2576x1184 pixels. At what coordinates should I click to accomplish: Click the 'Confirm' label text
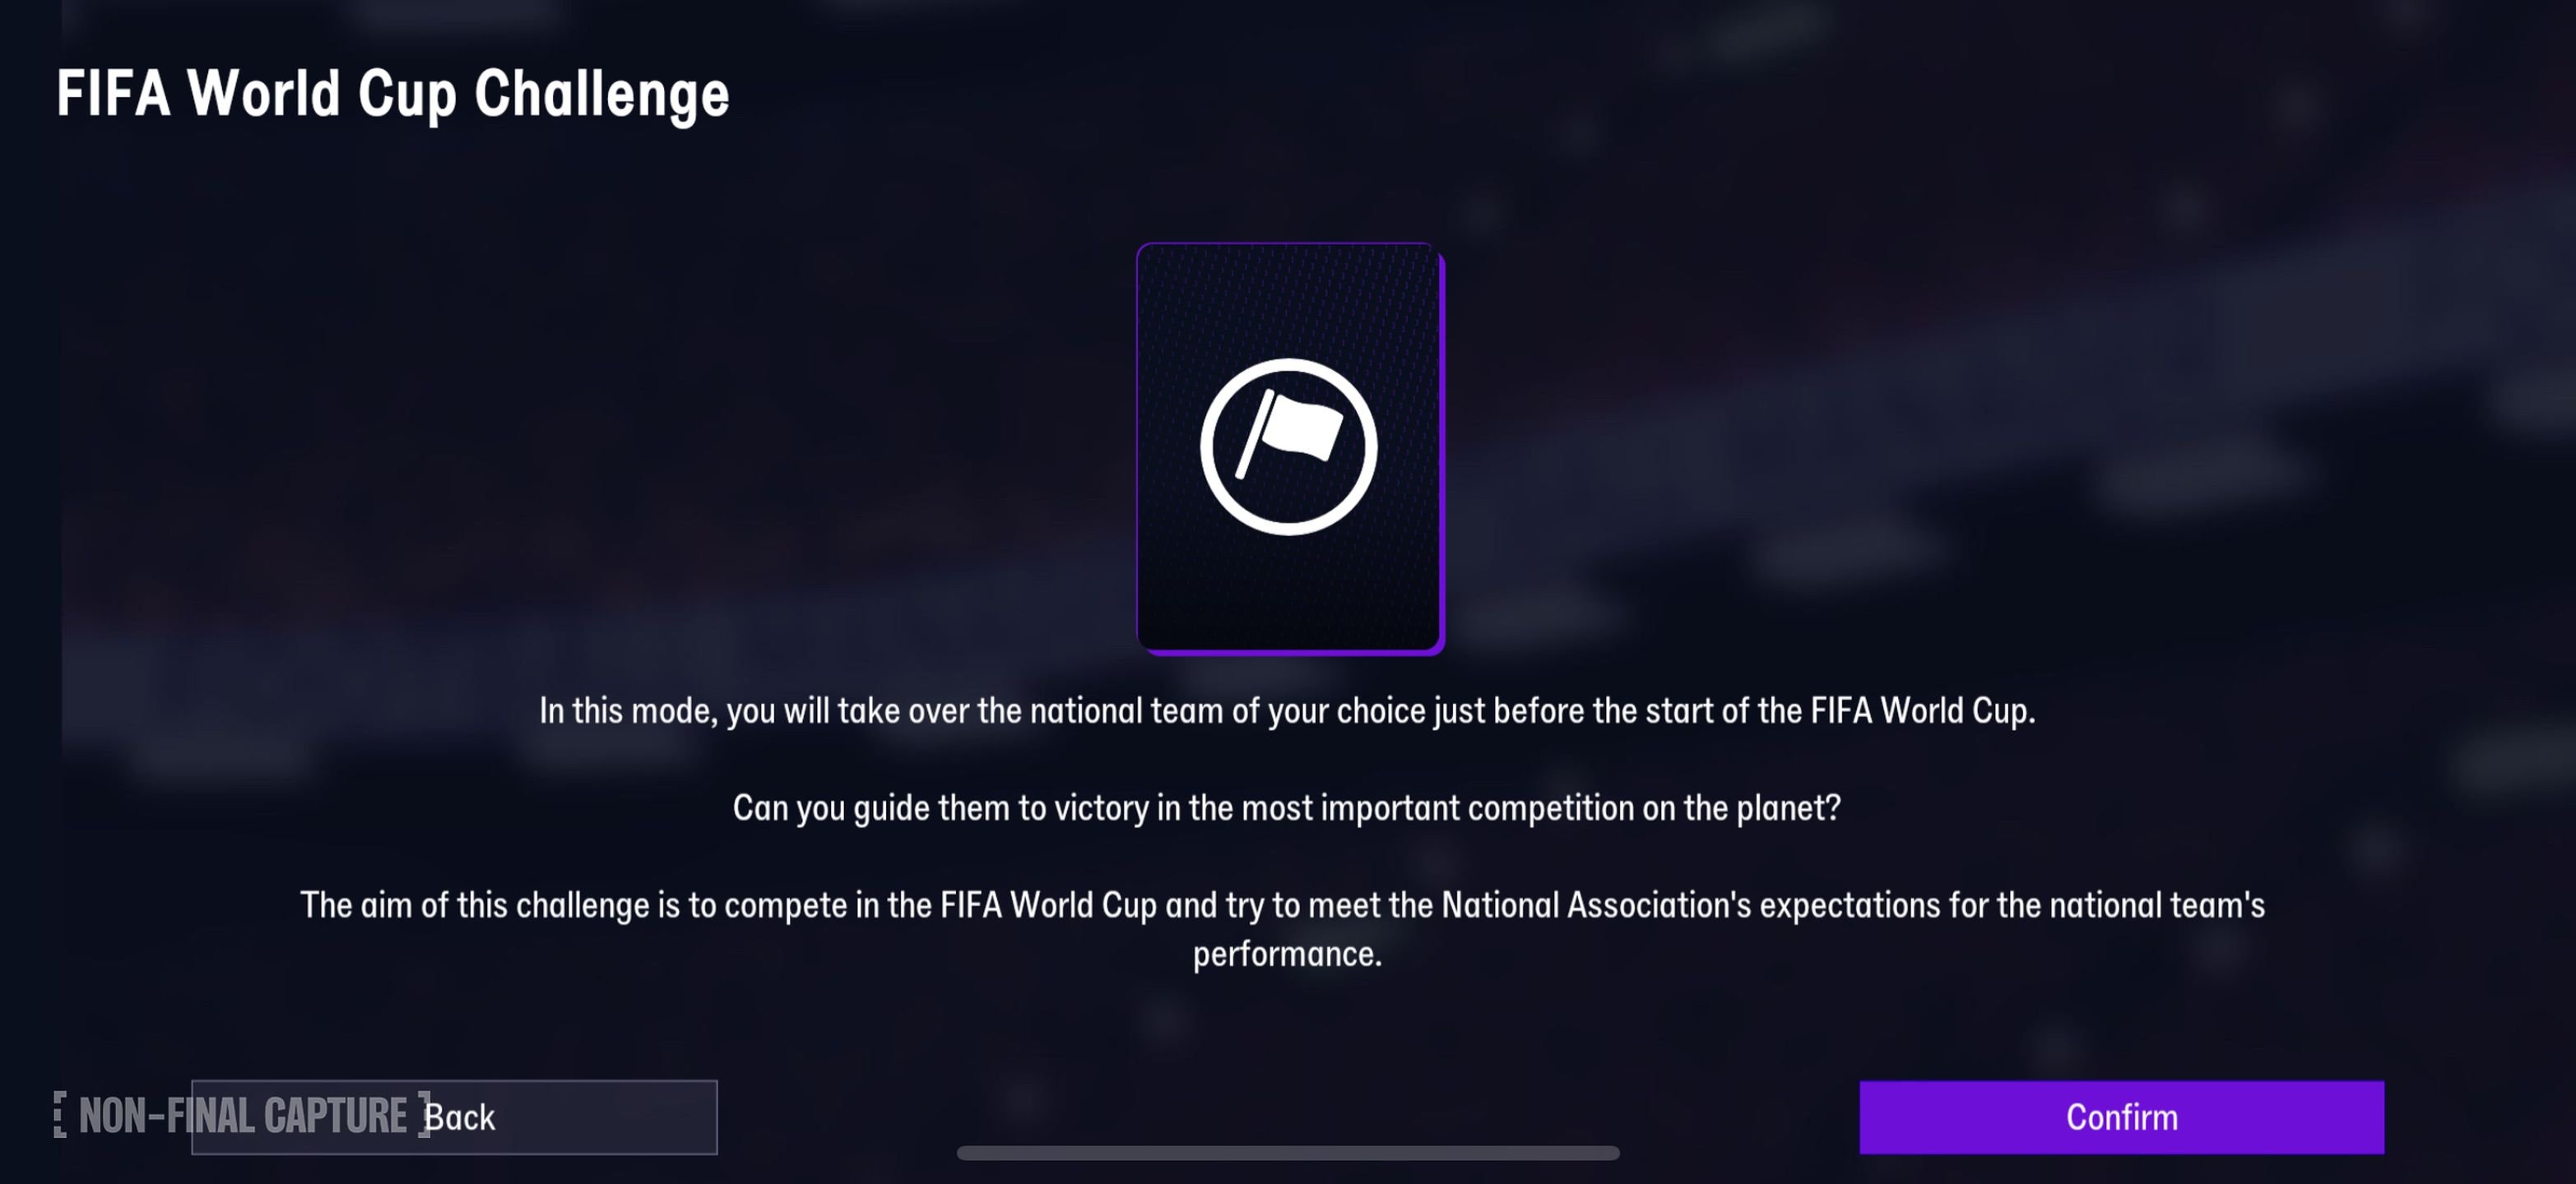click(x=2121, y=1117)
